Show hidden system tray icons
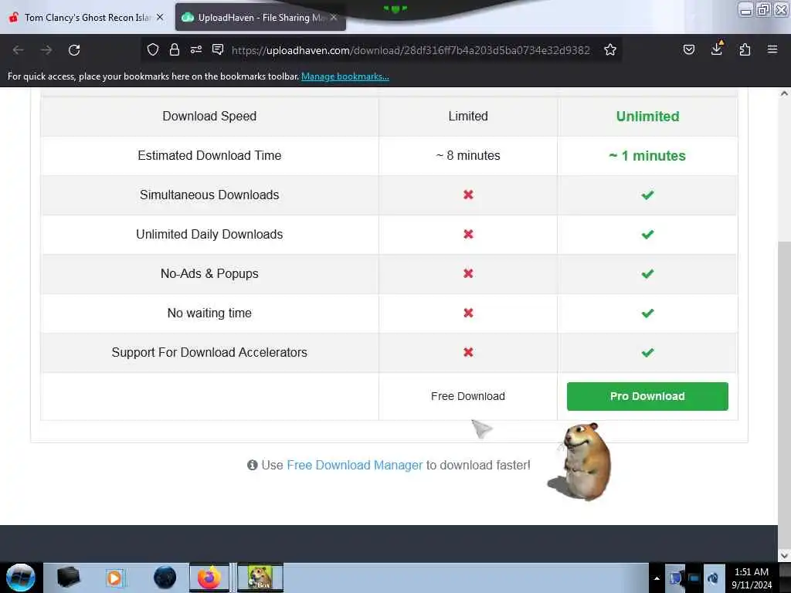The image size is (791, 593). point(657,578)
